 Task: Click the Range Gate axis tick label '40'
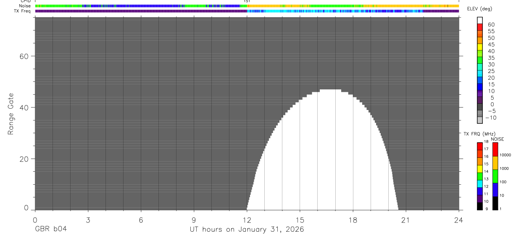point(24,107)
